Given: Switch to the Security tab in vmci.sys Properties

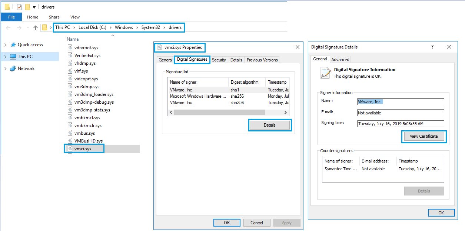Looking at the screenshot, I should tap(219, 60).
